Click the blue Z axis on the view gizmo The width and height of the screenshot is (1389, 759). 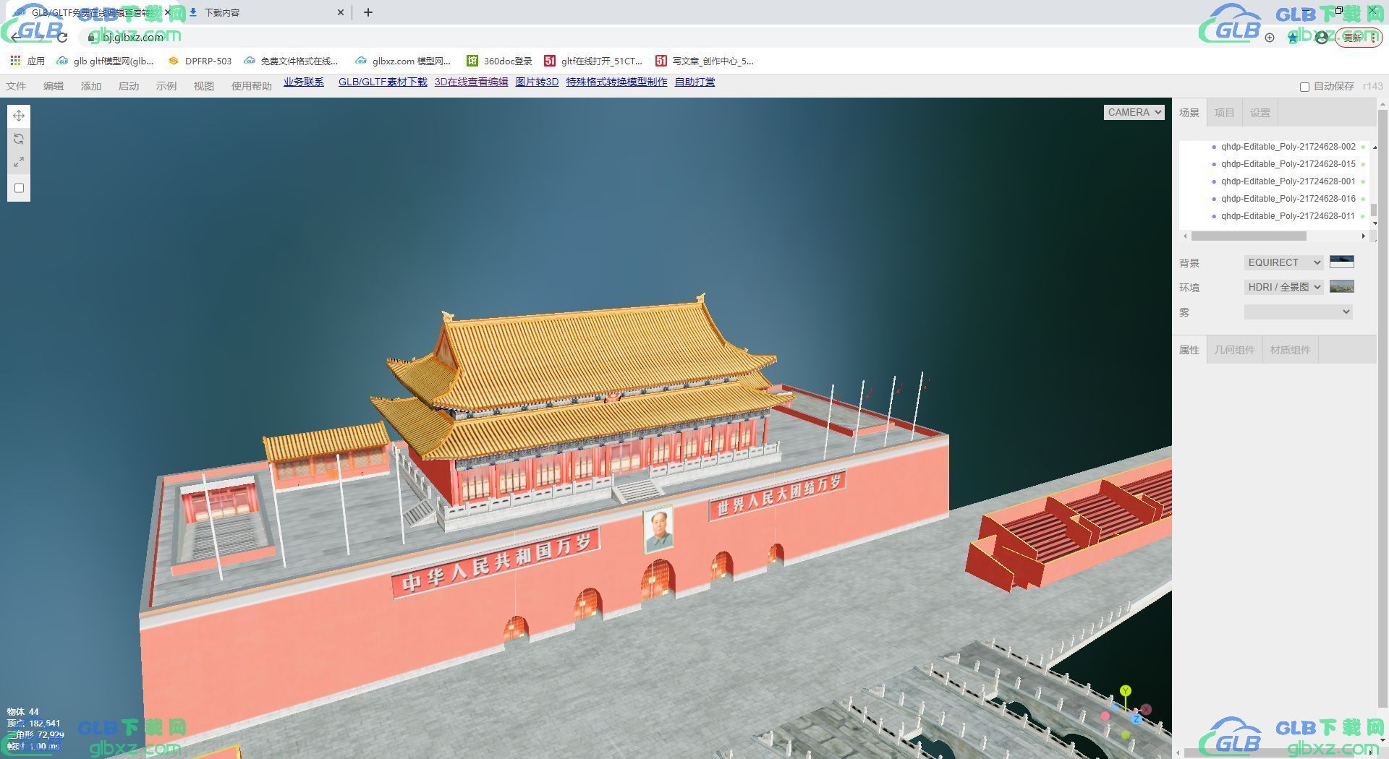pyautogui.click(x=1137, y=719)
